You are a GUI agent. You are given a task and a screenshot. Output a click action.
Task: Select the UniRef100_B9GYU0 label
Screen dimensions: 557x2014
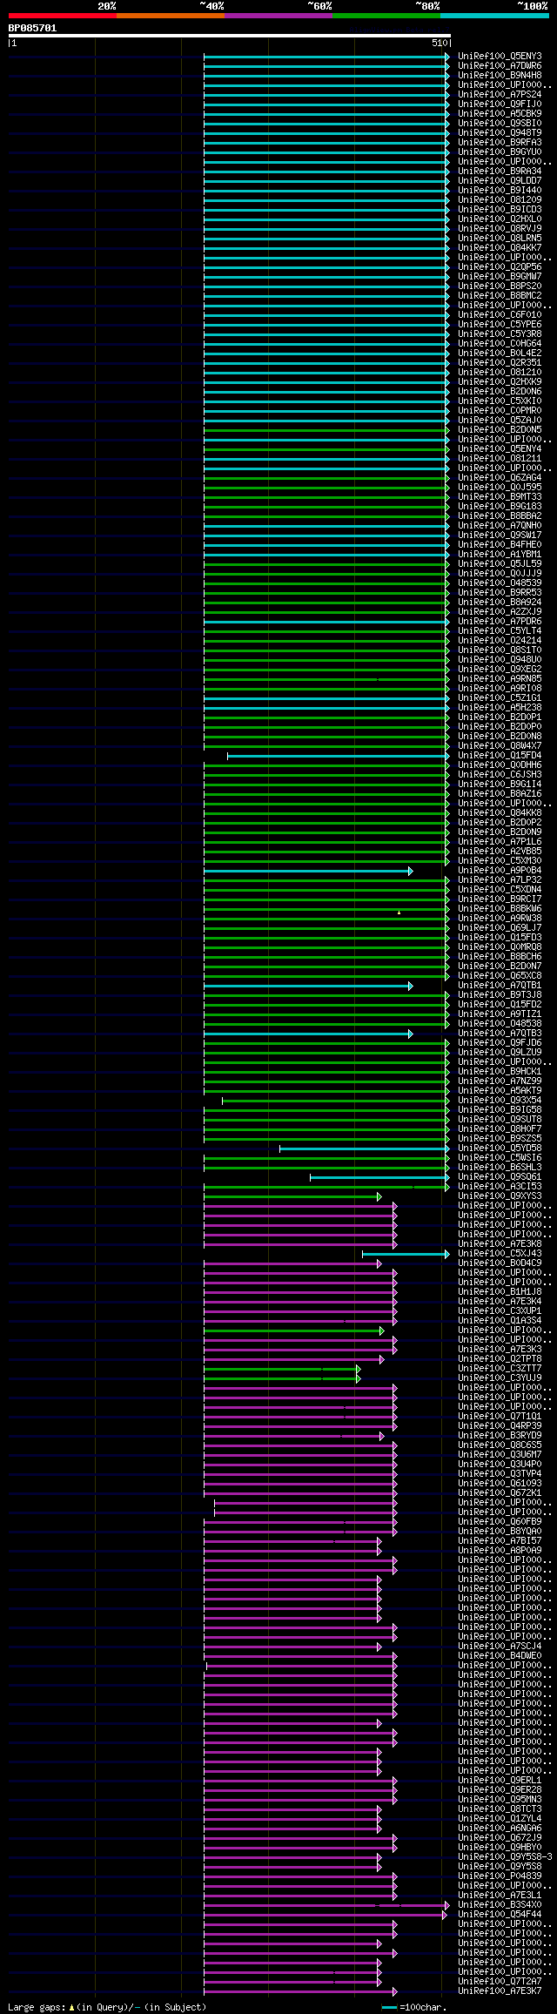click(500, 152)
